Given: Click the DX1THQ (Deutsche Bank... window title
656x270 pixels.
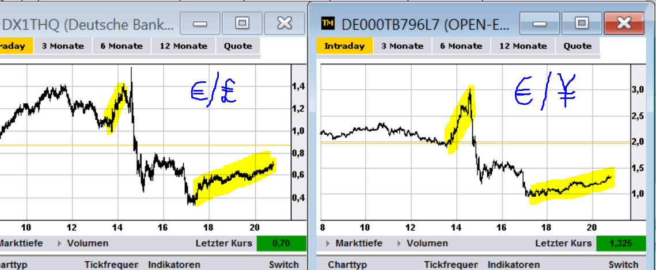Looking at the screenshot, I should [88, 25].
